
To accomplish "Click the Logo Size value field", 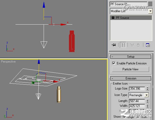I will (137, 89).
